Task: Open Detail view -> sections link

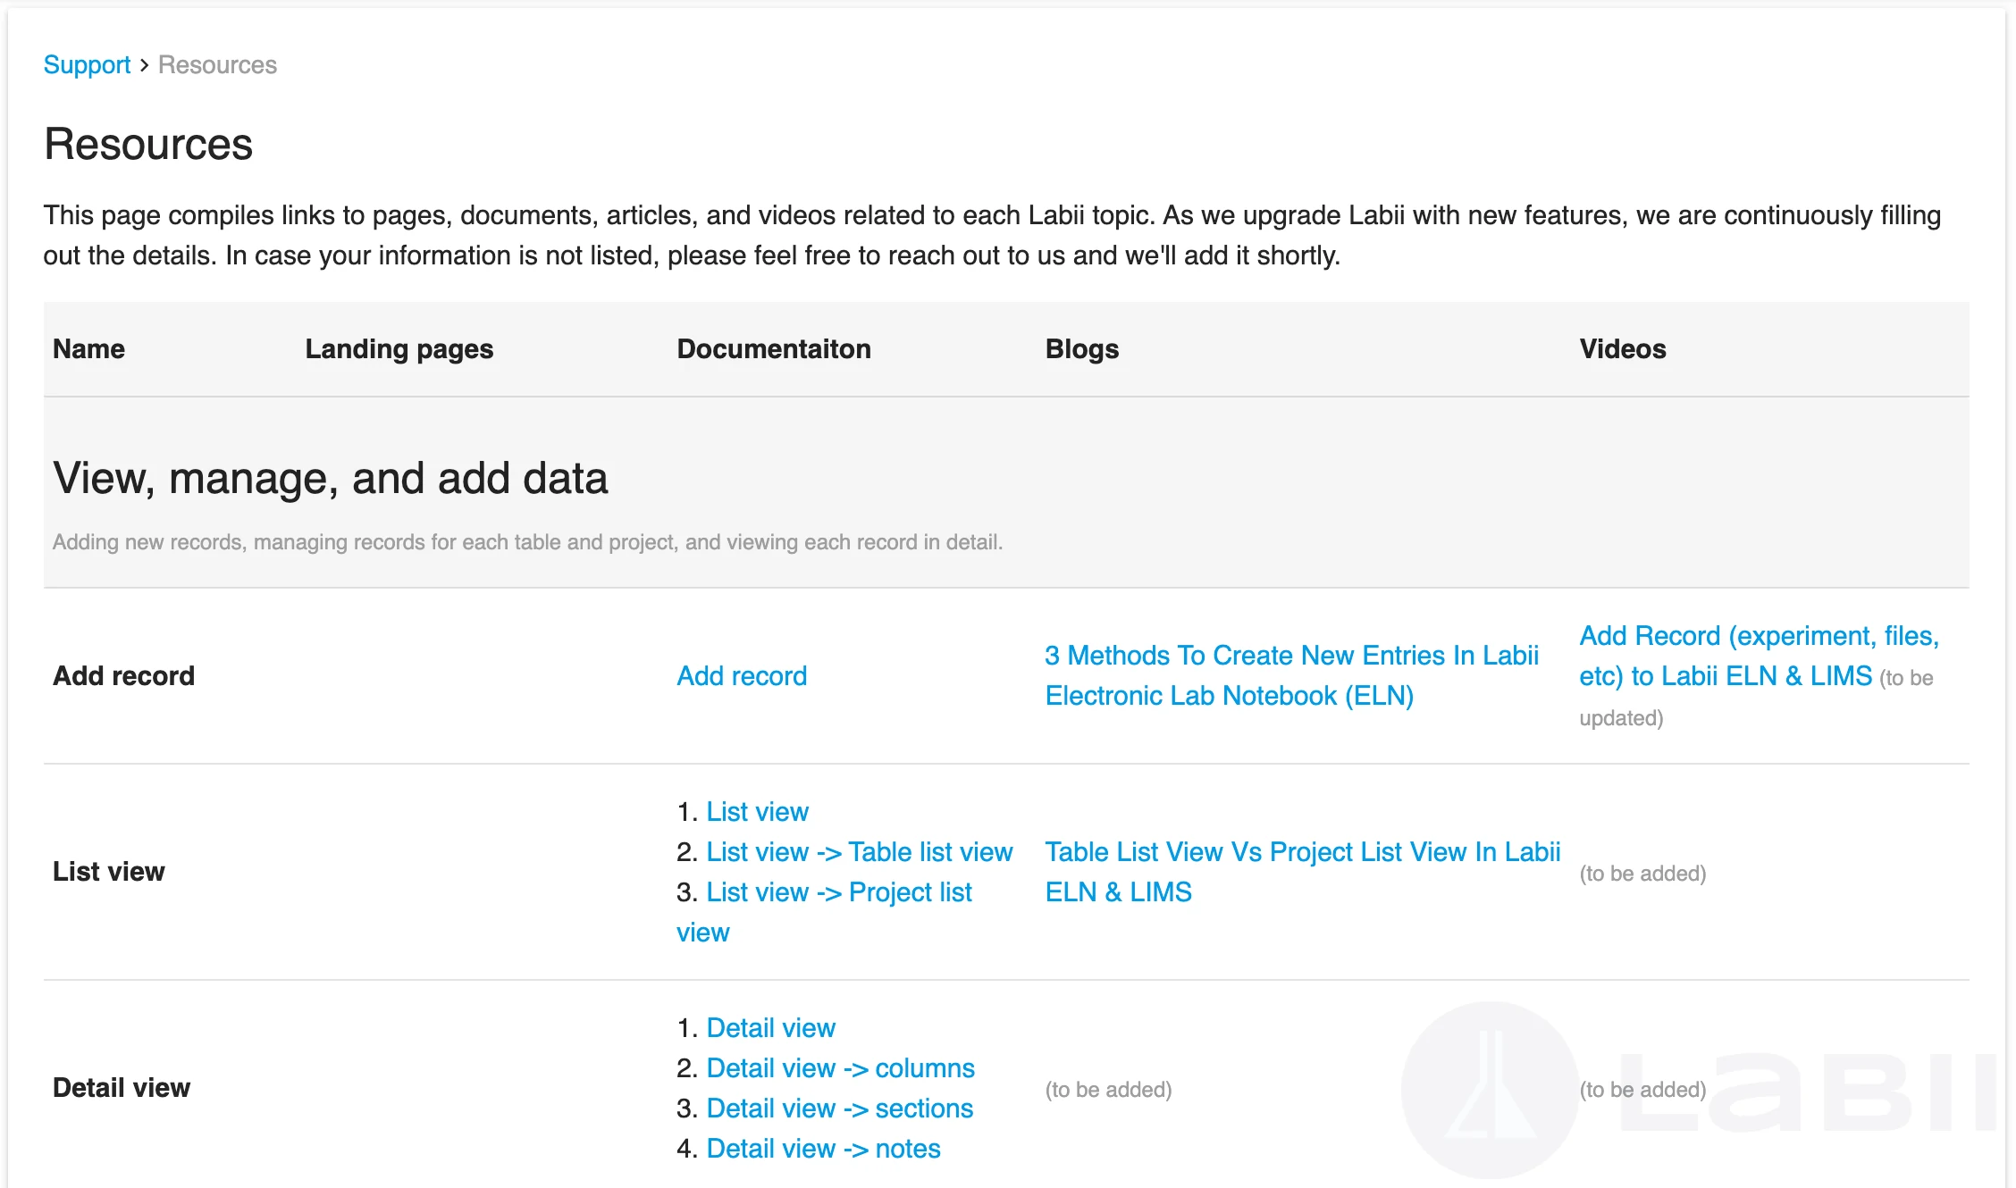Action: pyautogui.click(x=839, y=1108)
